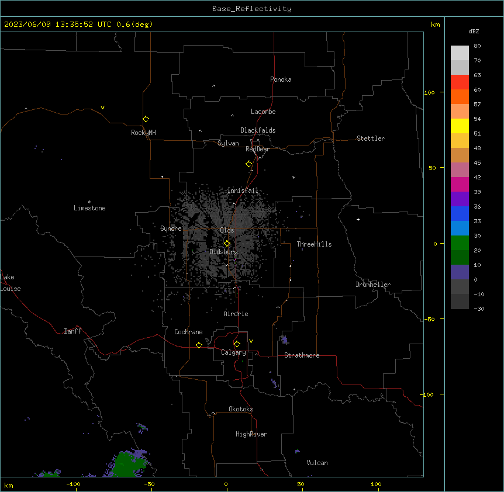Image resolution: width=504 pixels, height=492 pixels.
Task: Click the yellow V marker northwest of RockyMH
Action: coord(102,108)
